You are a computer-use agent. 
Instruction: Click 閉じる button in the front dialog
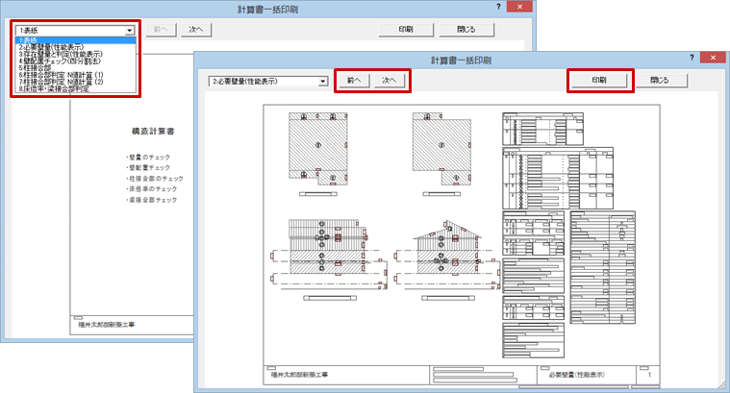(x=662, y=82)
